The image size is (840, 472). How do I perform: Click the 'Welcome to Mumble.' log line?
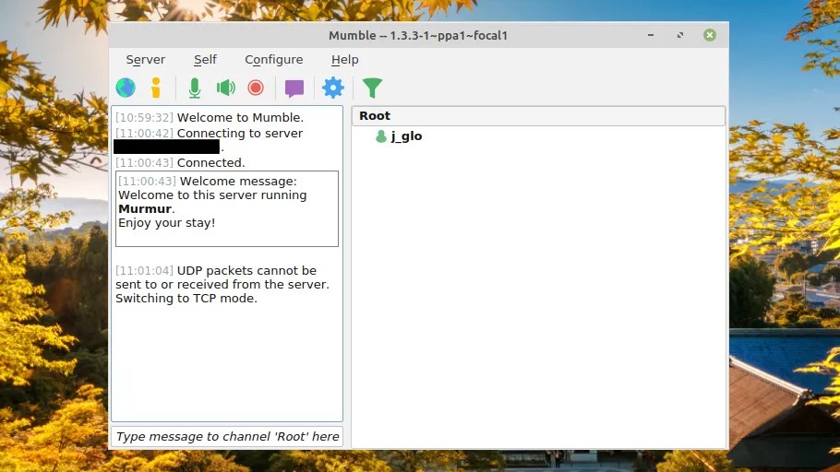(x=210, y=118)
